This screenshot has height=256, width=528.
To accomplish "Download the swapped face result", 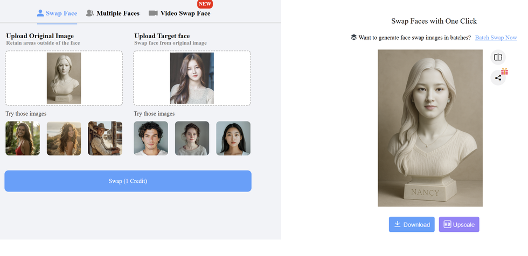I will click(412, 224).
